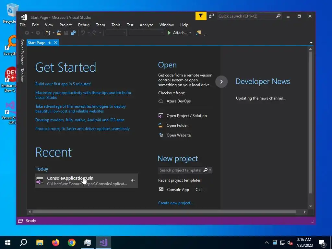Click the ConsoleApplication1 solution file icon
The image size is (332, 249).
[x=40, y=181]
